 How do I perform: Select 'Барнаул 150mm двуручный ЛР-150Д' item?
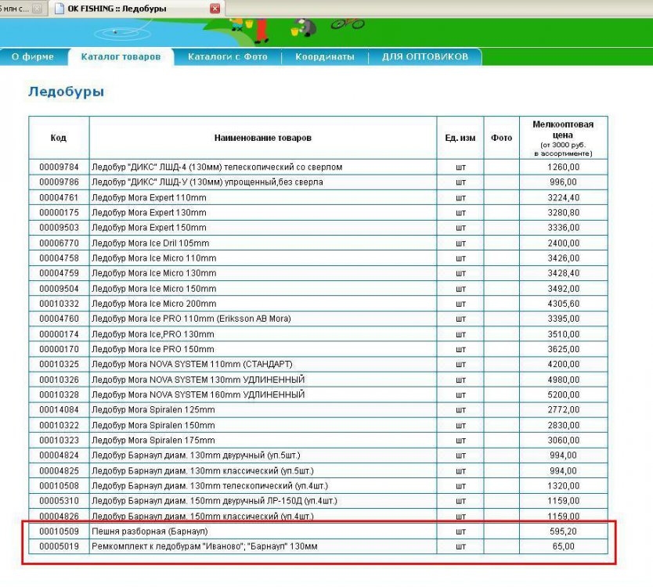[x=215, y=501]
